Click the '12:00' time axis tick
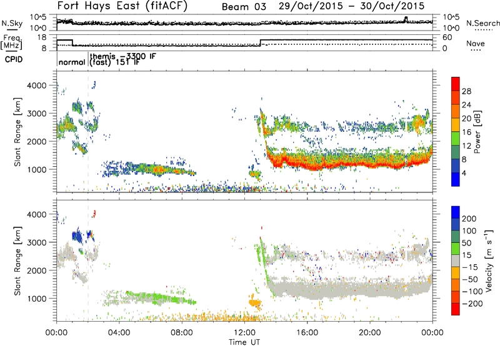500x346 pixels. tap(244, 333)
